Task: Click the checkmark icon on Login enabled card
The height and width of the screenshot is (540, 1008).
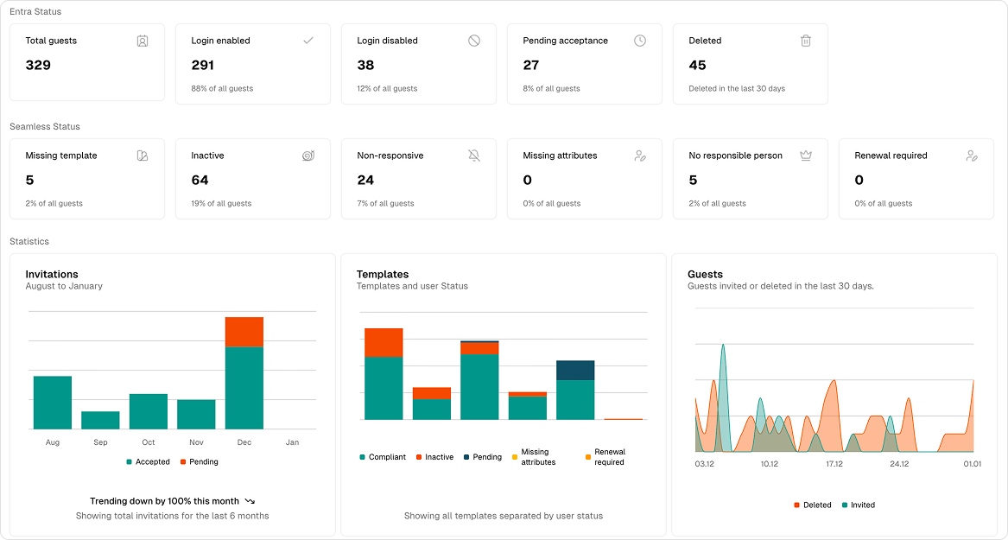Action: (x=308, y=41)
